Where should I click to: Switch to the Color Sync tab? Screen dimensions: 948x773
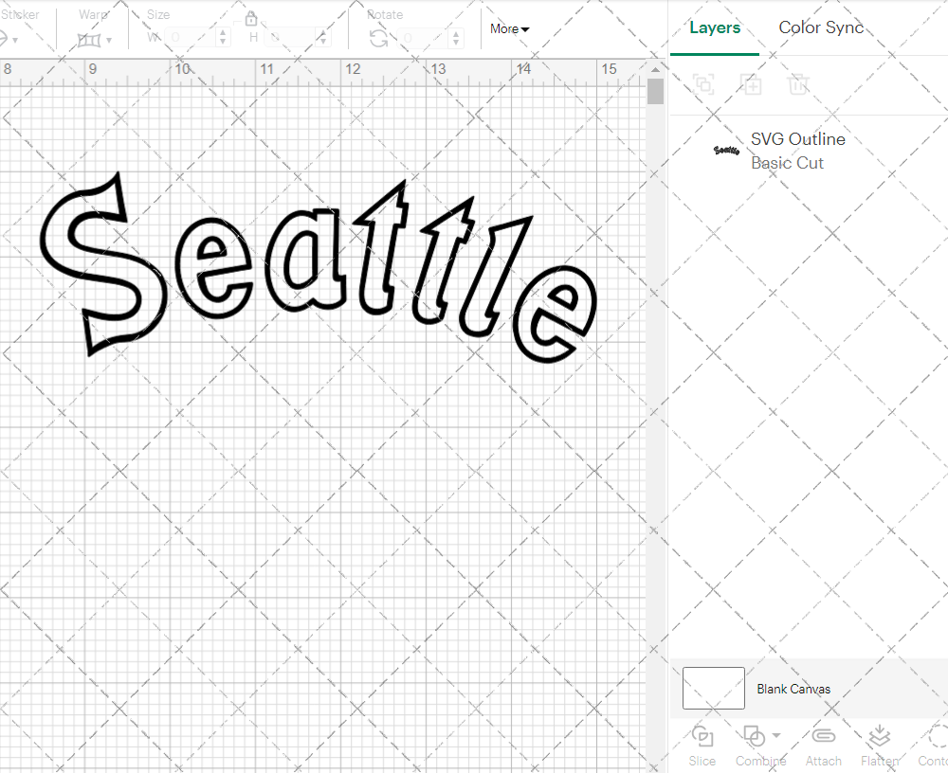coord(821,27)
